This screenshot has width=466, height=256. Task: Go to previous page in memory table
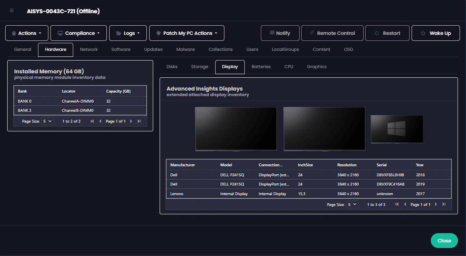click(100, 121)
